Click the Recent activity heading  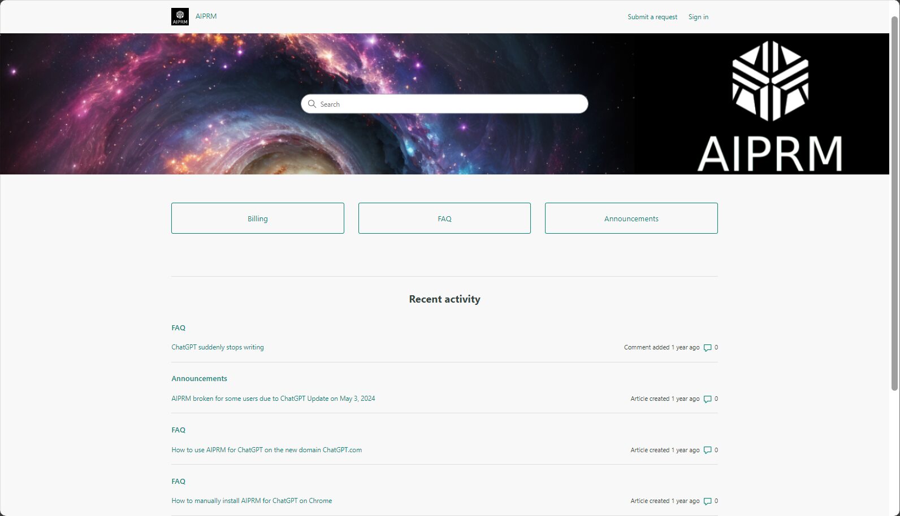click(444, 299)
